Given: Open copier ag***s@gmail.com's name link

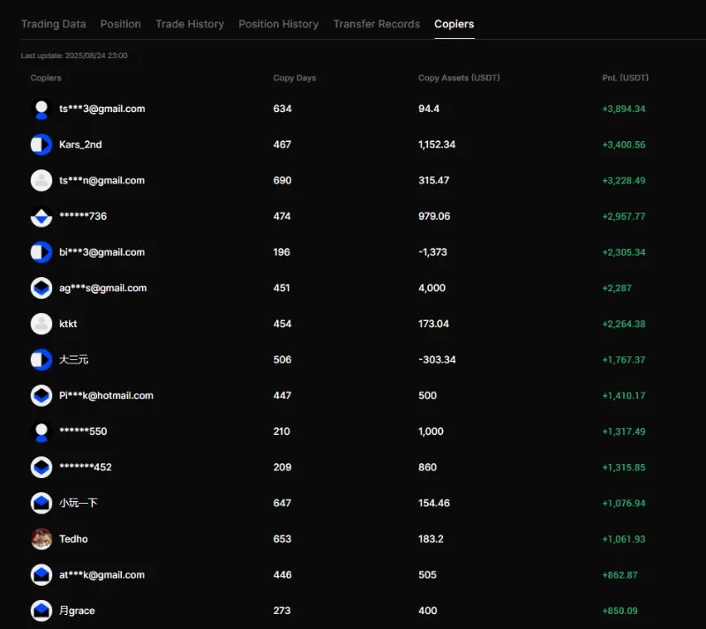Looking at the screenshot, I should tap(102, 288).
